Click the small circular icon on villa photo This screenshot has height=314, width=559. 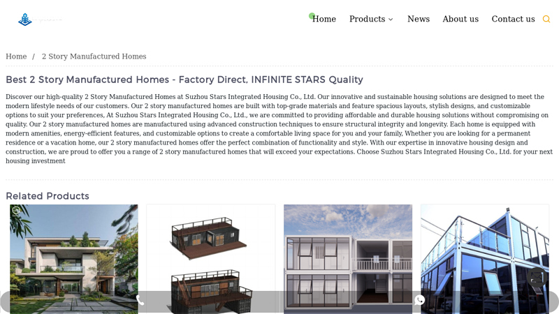(15, 211)
